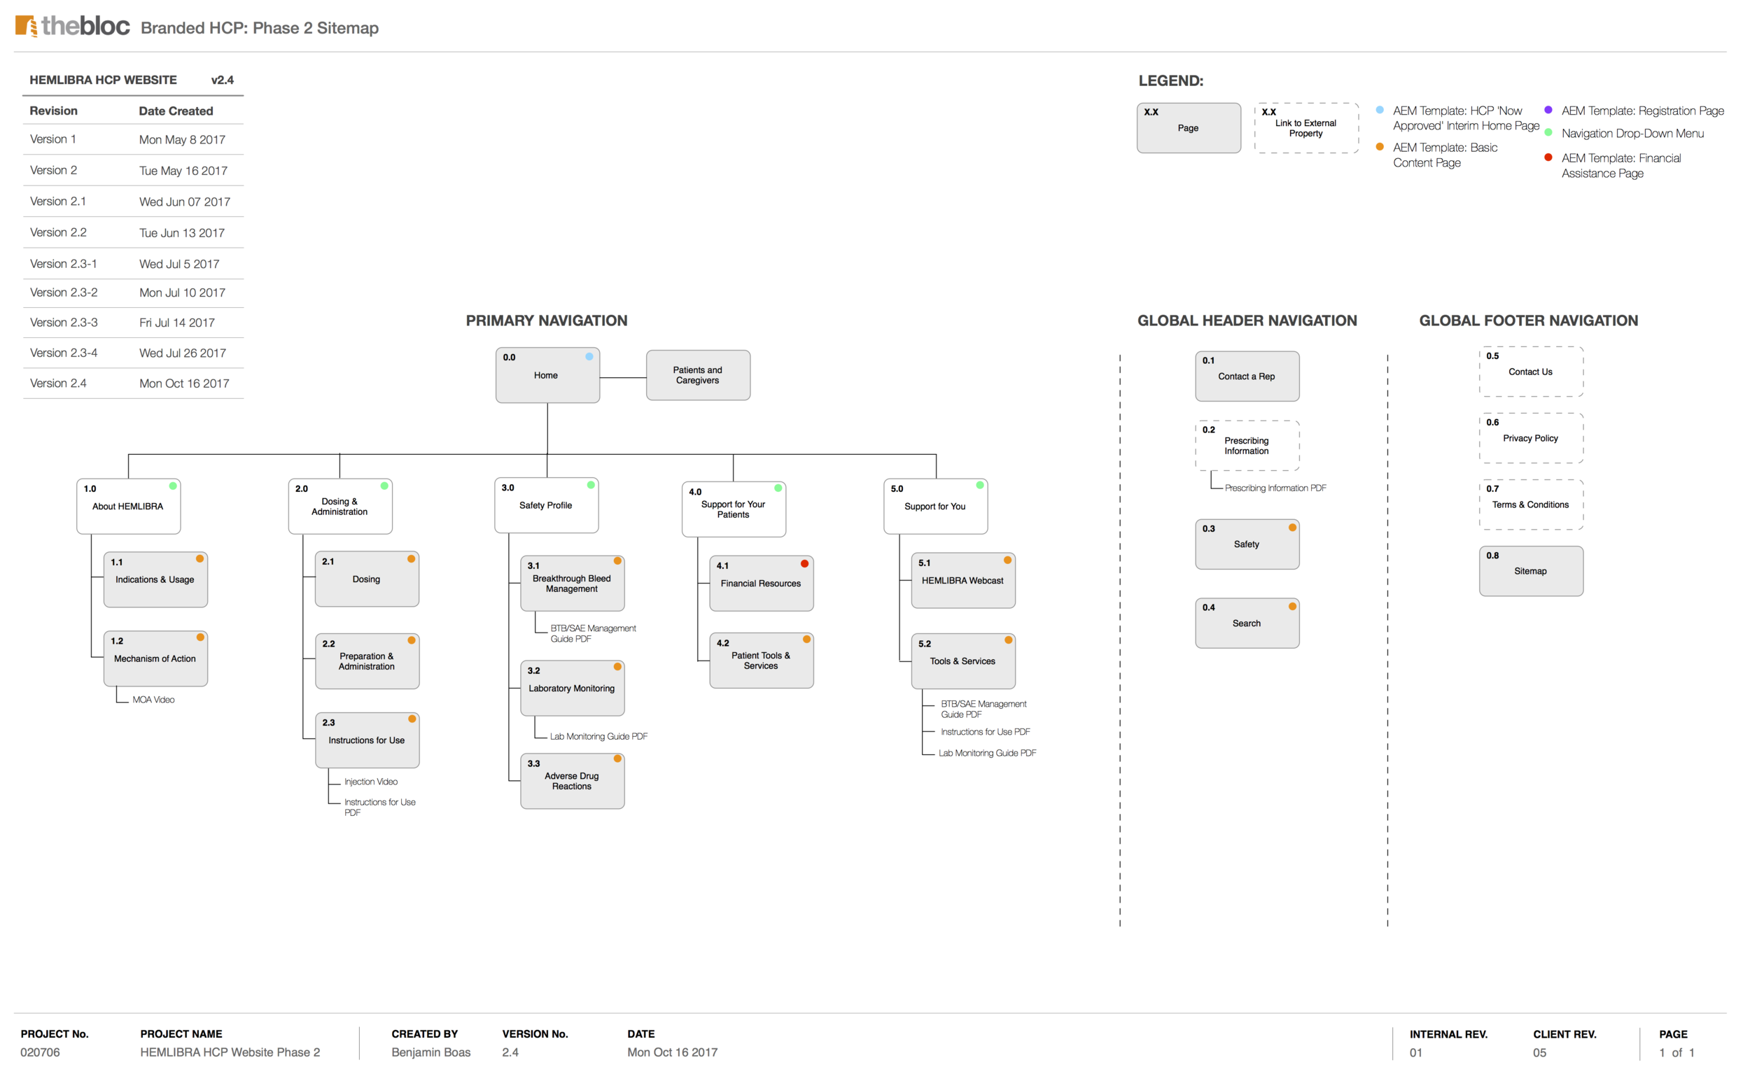1750x1079 pixels.
Task: Click the MOA Video label
Action: point(153,700)
